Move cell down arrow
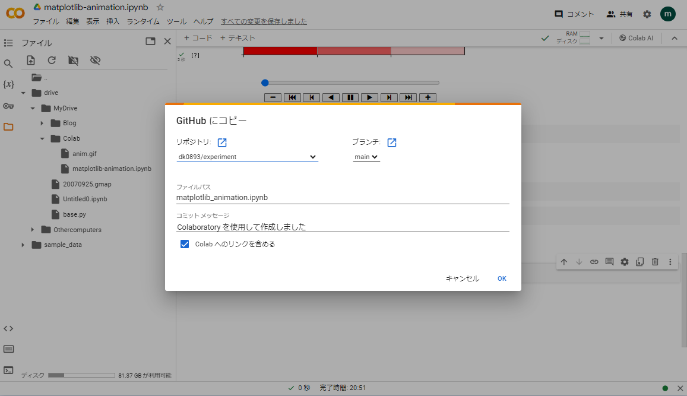Image resolution: width=687 pixels, height=396 pixels. (x=579, y=262)
